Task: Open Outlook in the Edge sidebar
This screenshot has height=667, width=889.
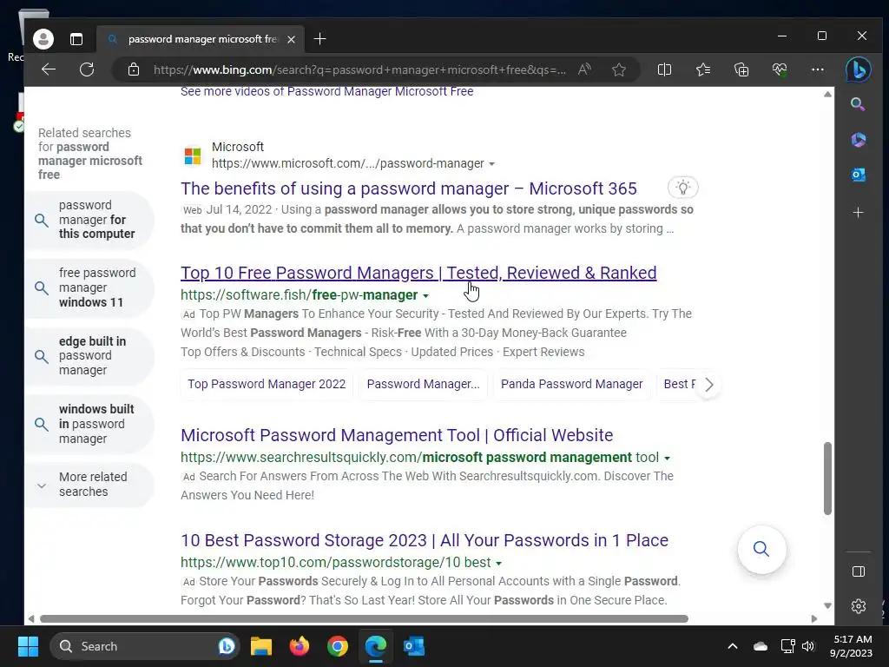Action: pyautogui.click(x=858, y=175)
